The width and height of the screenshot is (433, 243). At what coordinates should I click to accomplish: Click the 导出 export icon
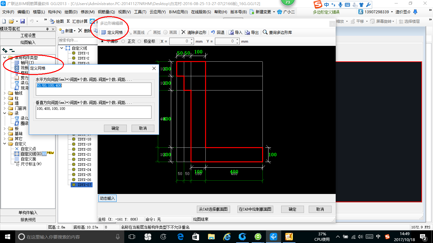click(247, 32)
